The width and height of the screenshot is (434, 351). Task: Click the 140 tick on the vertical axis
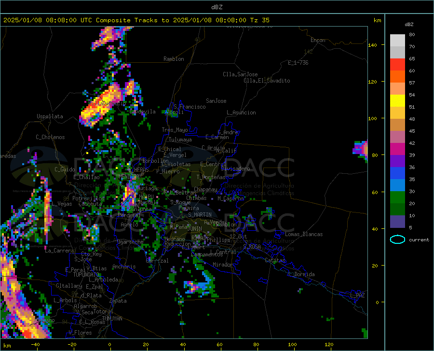pyautogui.click(x=373, y=45)
